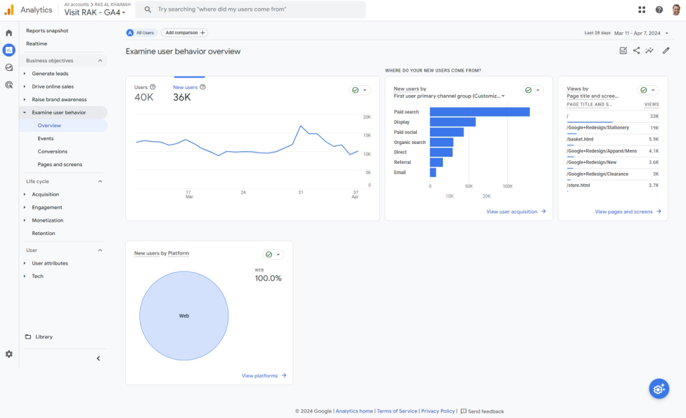Screen dimensions: 686x418
Task: Open Conversions report
Action: coord(52,151)
